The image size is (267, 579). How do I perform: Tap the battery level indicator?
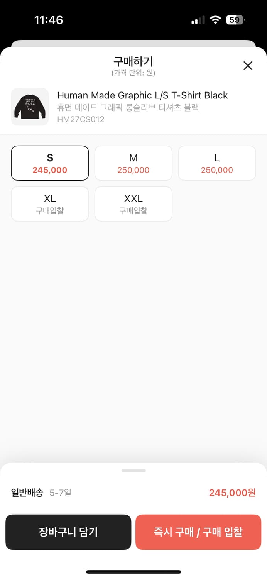pos(235,20)
